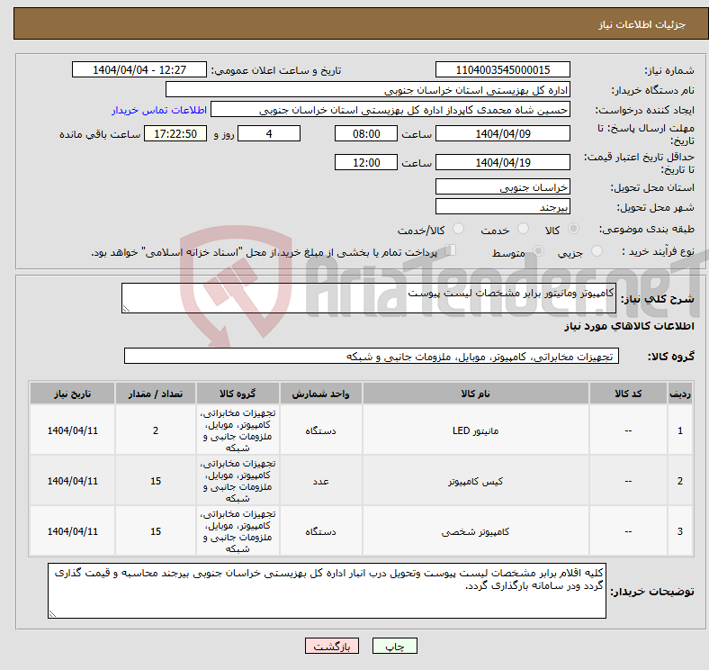Click the price validity date 1404/04/19

(503, 162)
